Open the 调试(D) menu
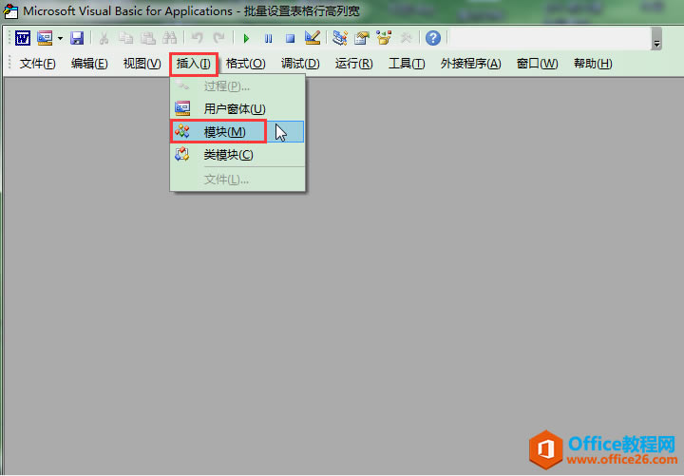684x476 pixels. pyautogui.click(x=300, y=64)
